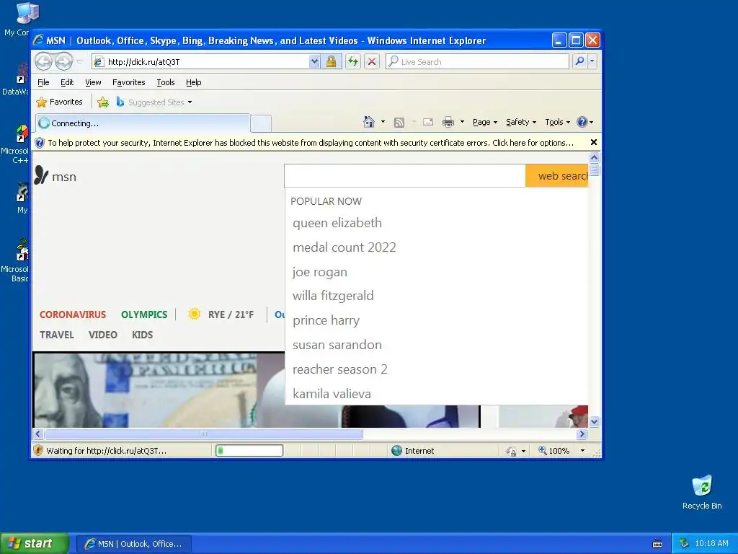Image resolution: width=738 pixels, height=554 pixels.
Task: Open the Recycle Bin desktop icon
Action: click(702, 493)
